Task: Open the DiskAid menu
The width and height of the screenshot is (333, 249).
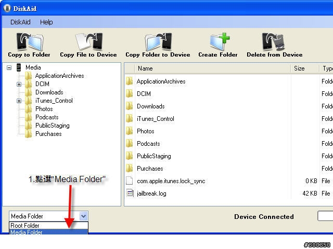Action: [x=20, y=22]
